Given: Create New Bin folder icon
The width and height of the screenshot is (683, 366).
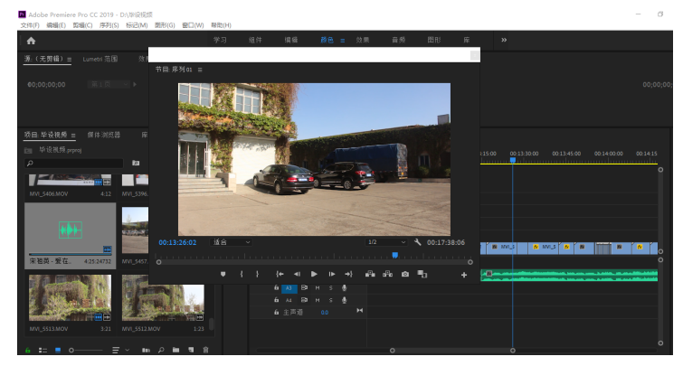Looking at the screenshot, I should coord(175,350).
